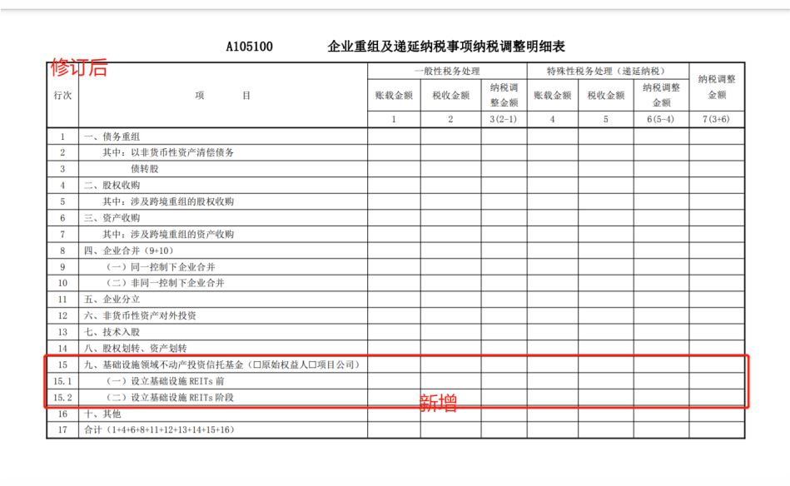The width and height of the screenshot is (790, 486).
Task: Click row number 17
Action: point(63,430)
